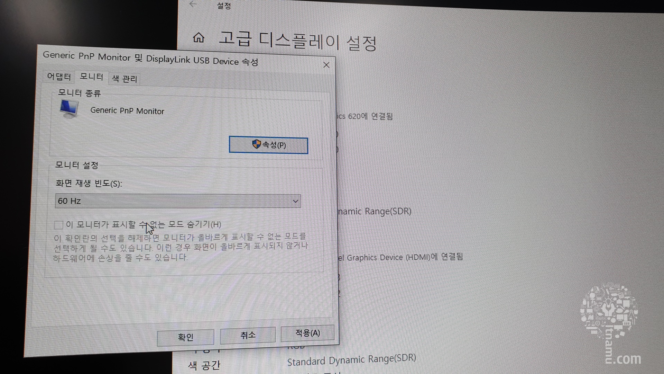This screenshot has height=374, width=664.
Task: Click the Generic PnP Monitor name label
Action: pyautogui.click(x=127, y=111)
